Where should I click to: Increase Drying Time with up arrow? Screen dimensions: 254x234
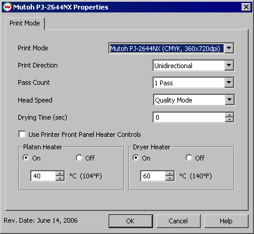tap(229, 115)
